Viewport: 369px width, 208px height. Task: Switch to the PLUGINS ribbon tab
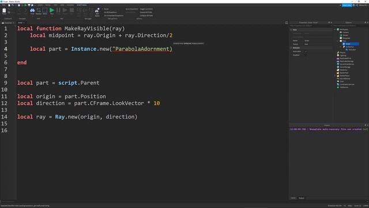tap(70, 5)
